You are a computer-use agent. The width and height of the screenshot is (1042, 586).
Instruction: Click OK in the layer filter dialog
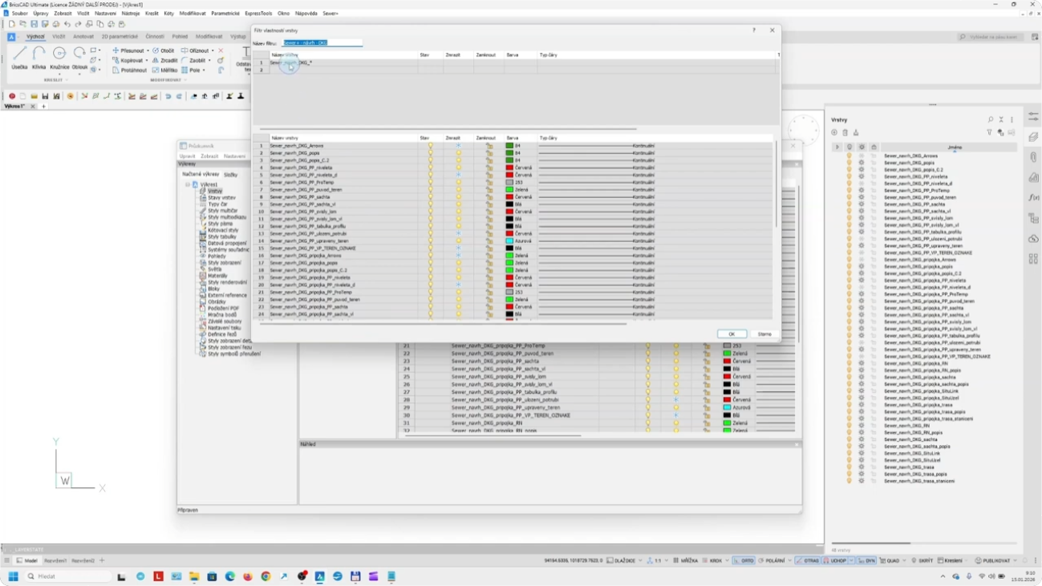click(x=731, y=334)
